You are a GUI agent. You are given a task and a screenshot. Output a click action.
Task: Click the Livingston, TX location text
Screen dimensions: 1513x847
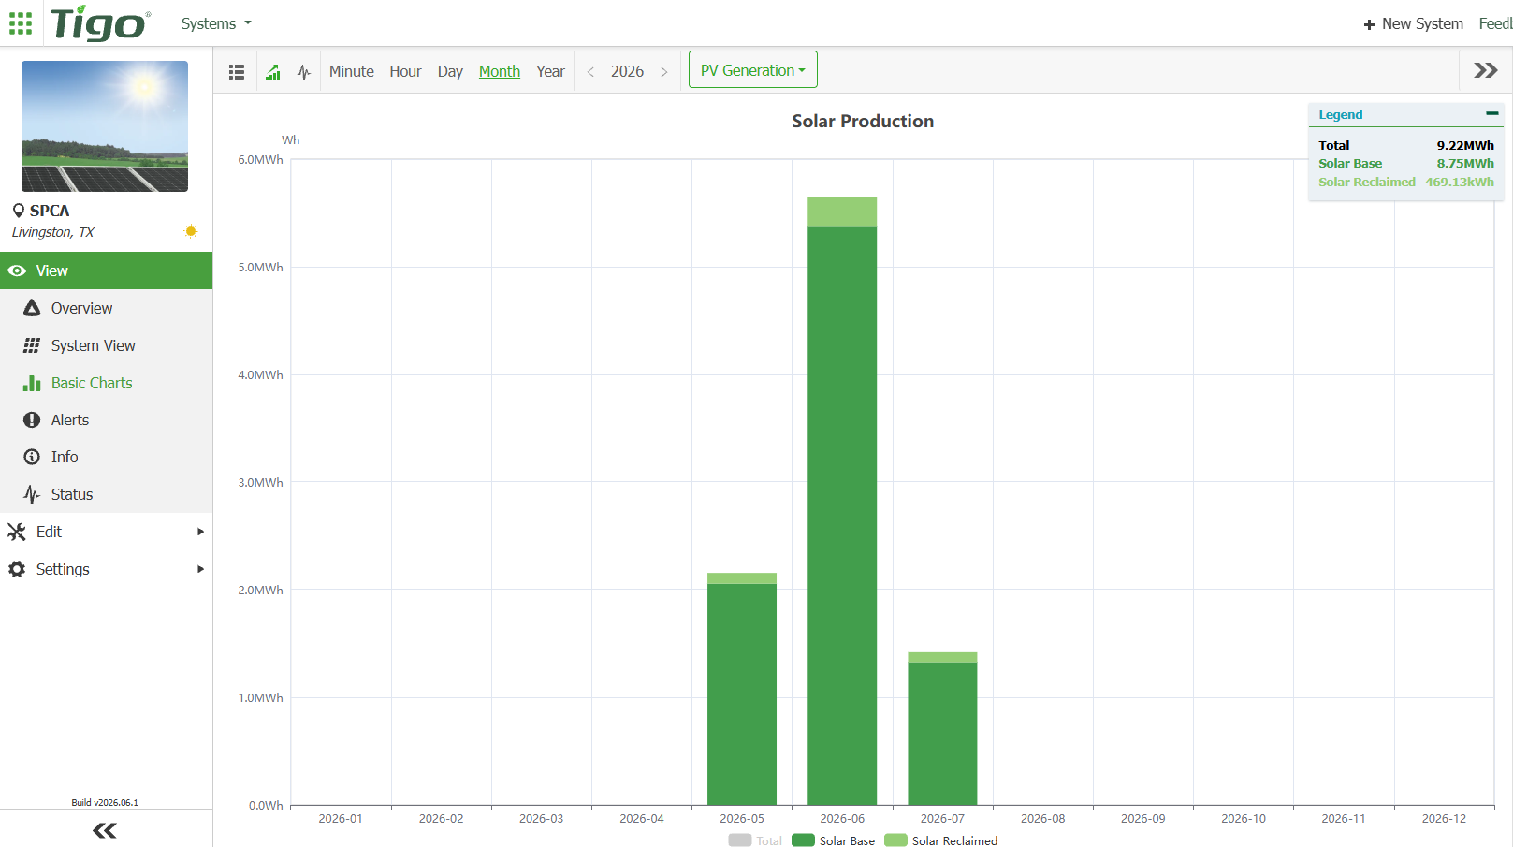(x=52, y=232)
